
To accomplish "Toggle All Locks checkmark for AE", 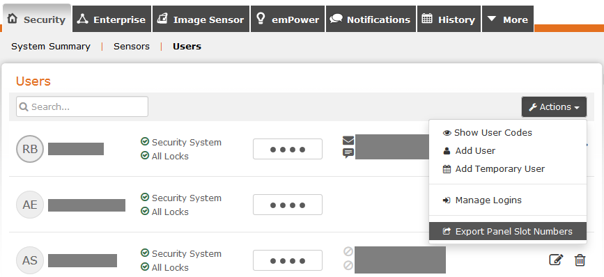I will [x=145, y=211].
